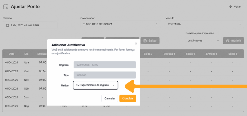
Task: Click the Salvar button
Action: tap(150, 41)
